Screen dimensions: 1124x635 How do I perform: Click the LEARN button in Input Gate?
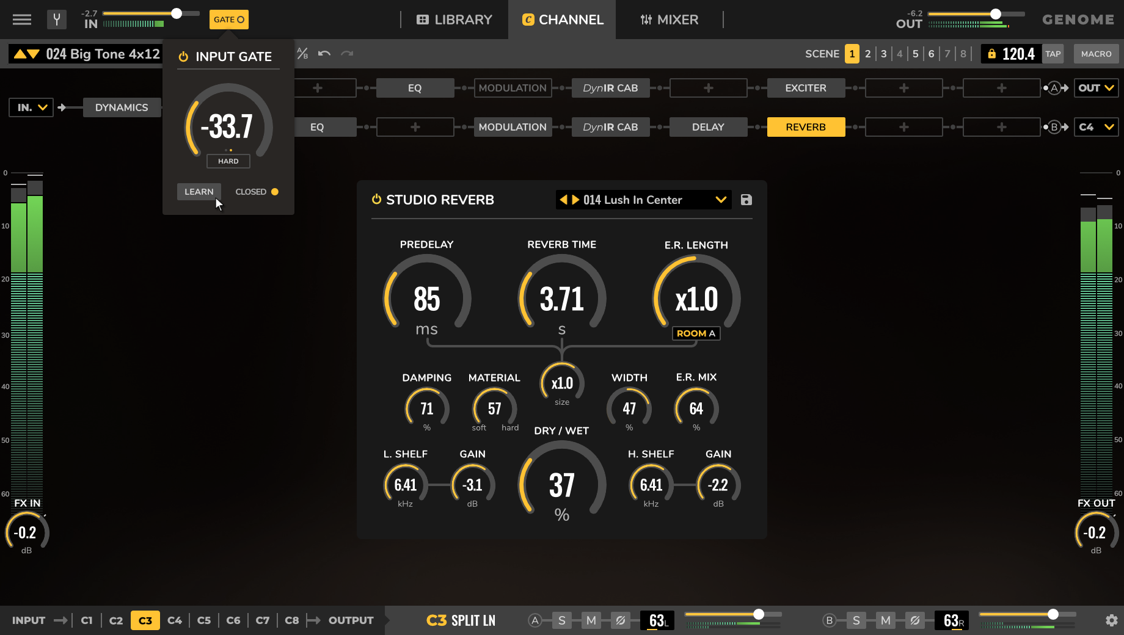[199, 191]
